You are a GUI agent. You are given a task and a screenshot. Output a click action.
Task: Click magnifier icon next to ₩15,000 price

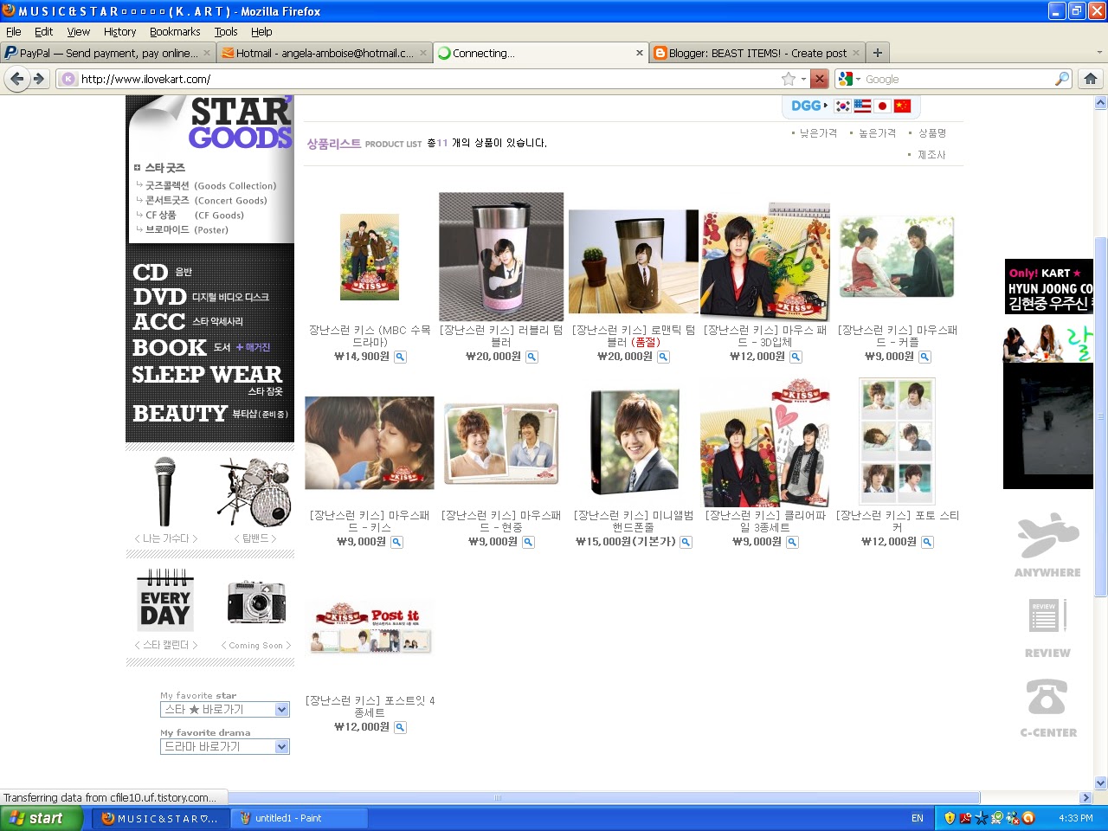coord(686,542)
